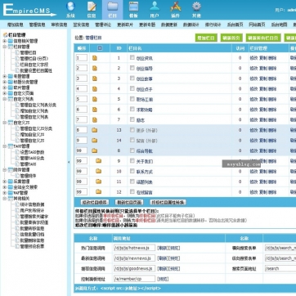
Task: Collapse the 自定义列表 tree node
Action: pyautogui.click(x=5, y=99)
